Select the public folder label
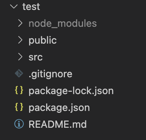Viewport: 146px width, 140px height. [43, 41]
